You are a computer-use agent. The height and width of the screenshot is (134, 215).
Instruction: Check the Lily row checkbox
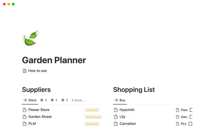[191, 117]
